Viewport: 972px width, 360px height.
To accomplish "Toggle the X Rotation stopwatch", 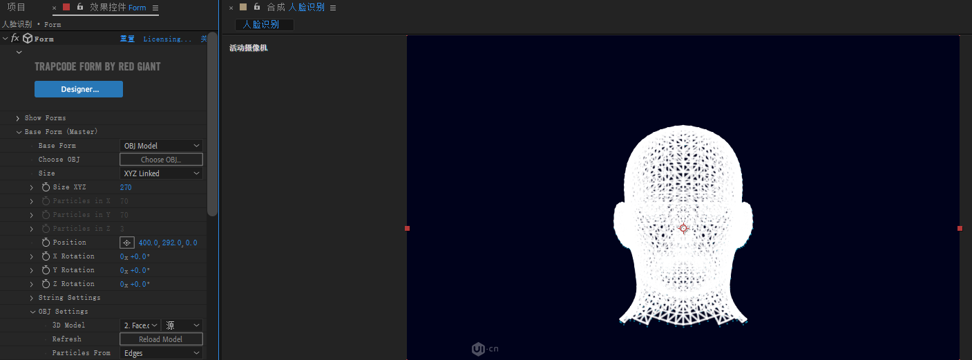I will tap(46, 256).
